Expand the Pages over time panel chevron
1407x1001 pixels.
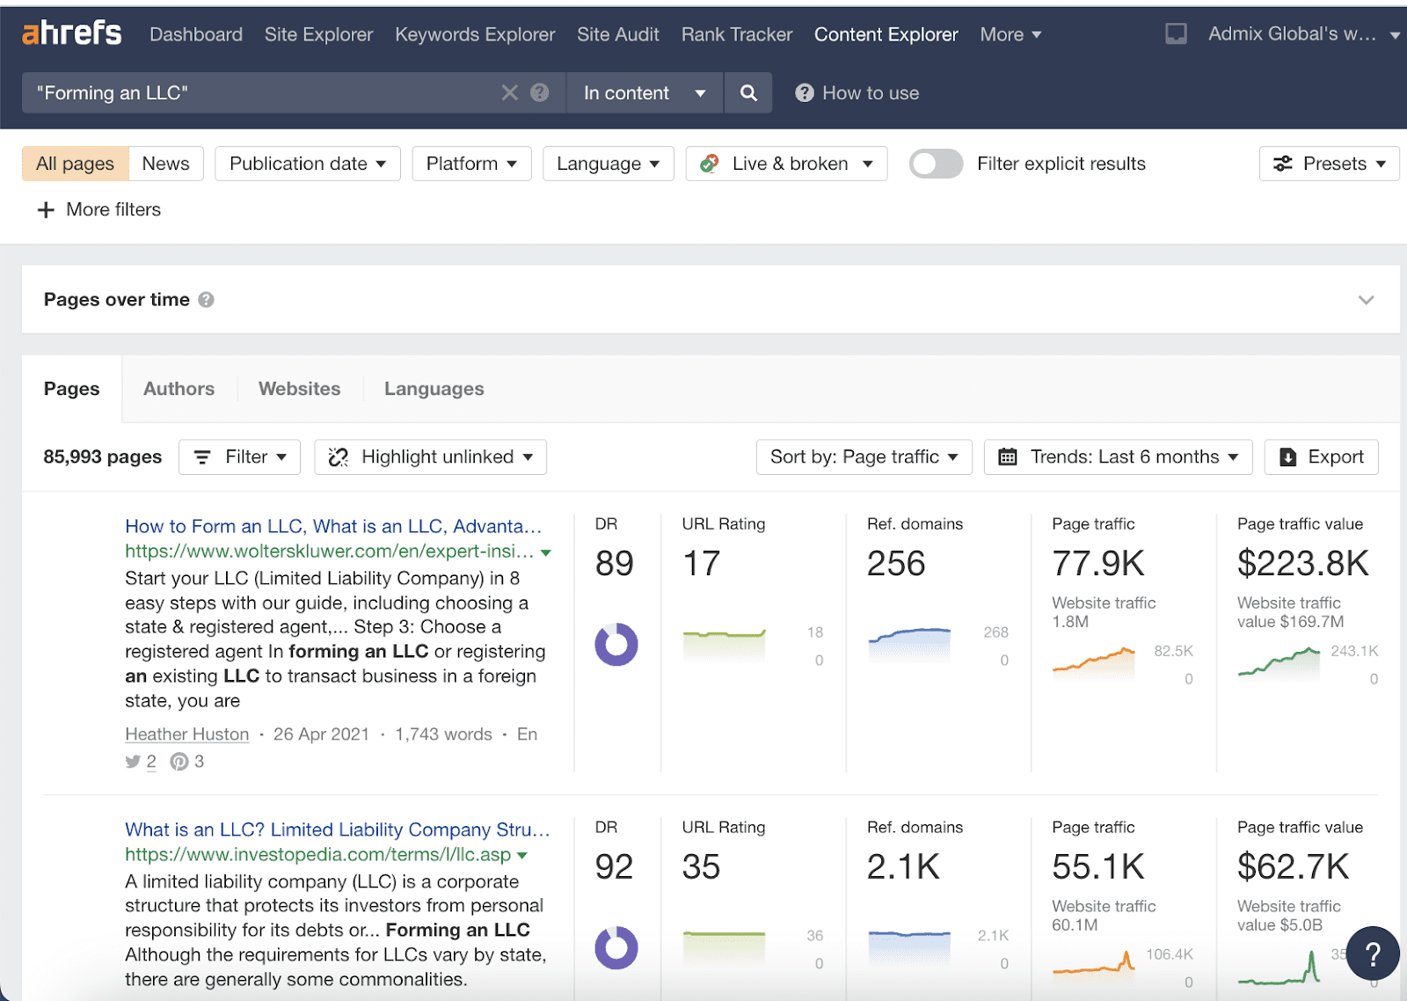(x=1366, y=300)
